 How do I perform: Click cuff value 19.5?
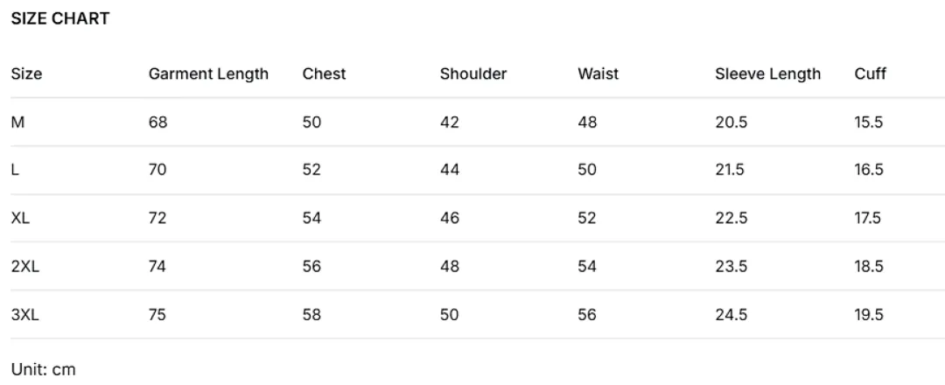point(869,314)
